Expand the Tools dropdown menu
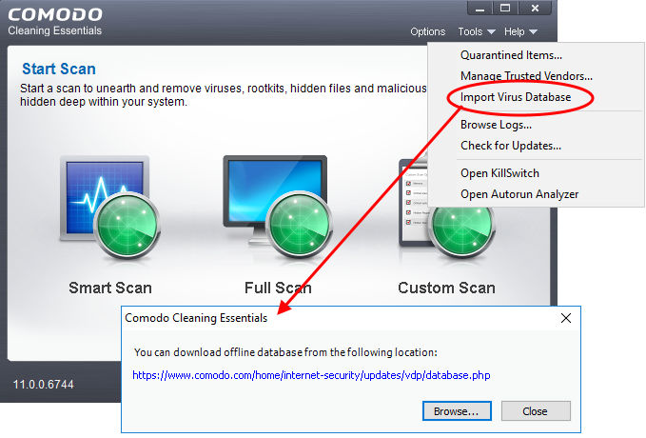646x438 pixels. pos(476,31)
